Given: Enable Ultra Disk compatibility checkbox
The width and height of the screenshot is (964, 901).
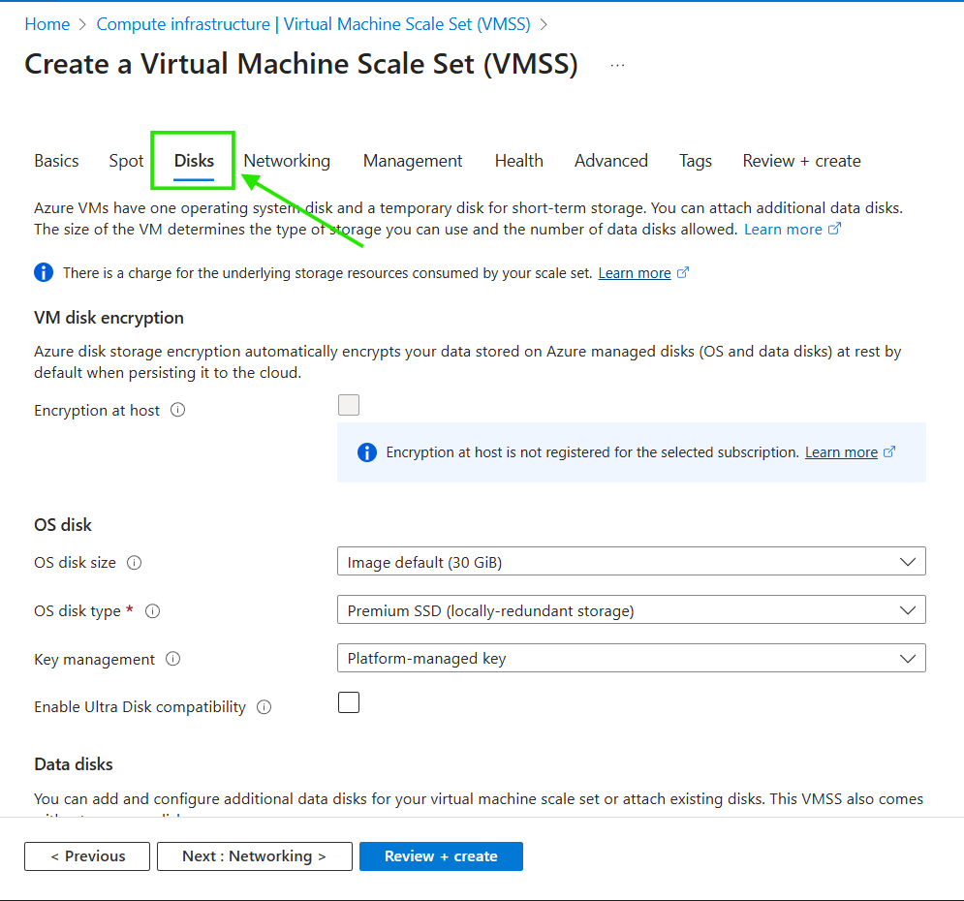Looking at the screenshot, I should (349, 702).
